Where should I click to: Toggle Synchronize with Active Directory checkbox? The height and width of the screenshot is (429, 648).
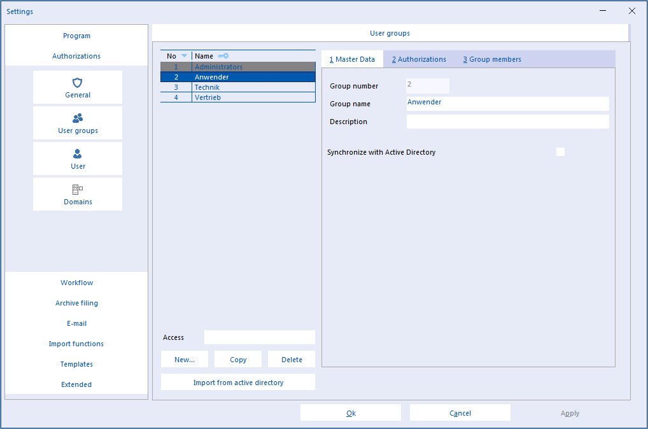coord(560,151)
